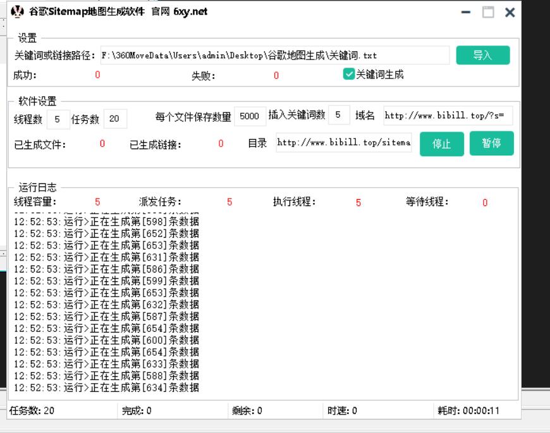Minimize the Sitemap generator window

[466, 12]
